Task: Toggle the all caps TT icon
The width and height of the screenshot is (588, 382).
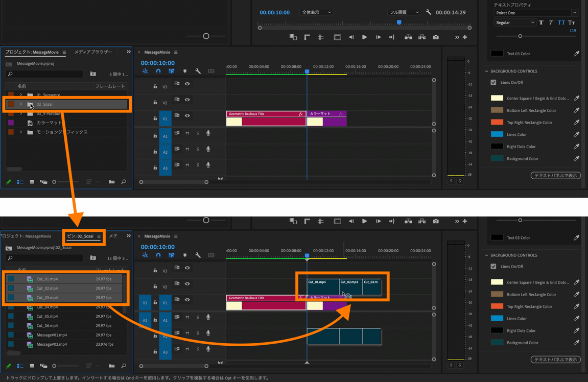Action: tap(561, 22)
